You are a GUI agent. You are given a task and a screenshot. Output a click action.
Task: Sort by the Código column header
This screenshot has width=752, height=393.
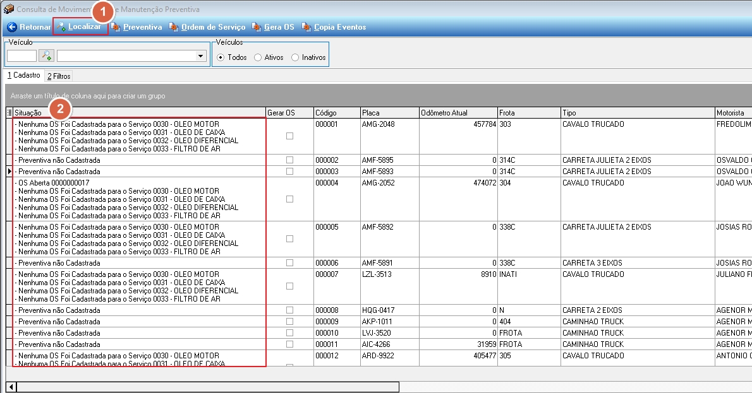(x=337, y=113)
